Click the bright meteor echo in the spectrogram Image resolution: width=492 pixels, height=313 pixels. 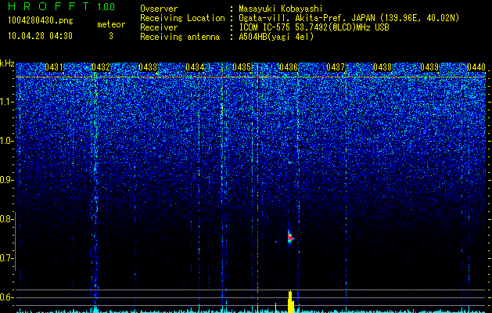click(290, 237)
